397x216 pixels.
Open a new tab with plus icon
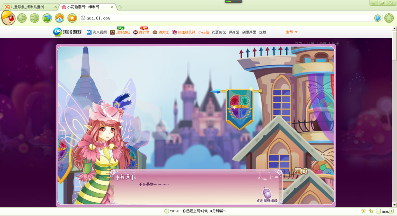119,7
